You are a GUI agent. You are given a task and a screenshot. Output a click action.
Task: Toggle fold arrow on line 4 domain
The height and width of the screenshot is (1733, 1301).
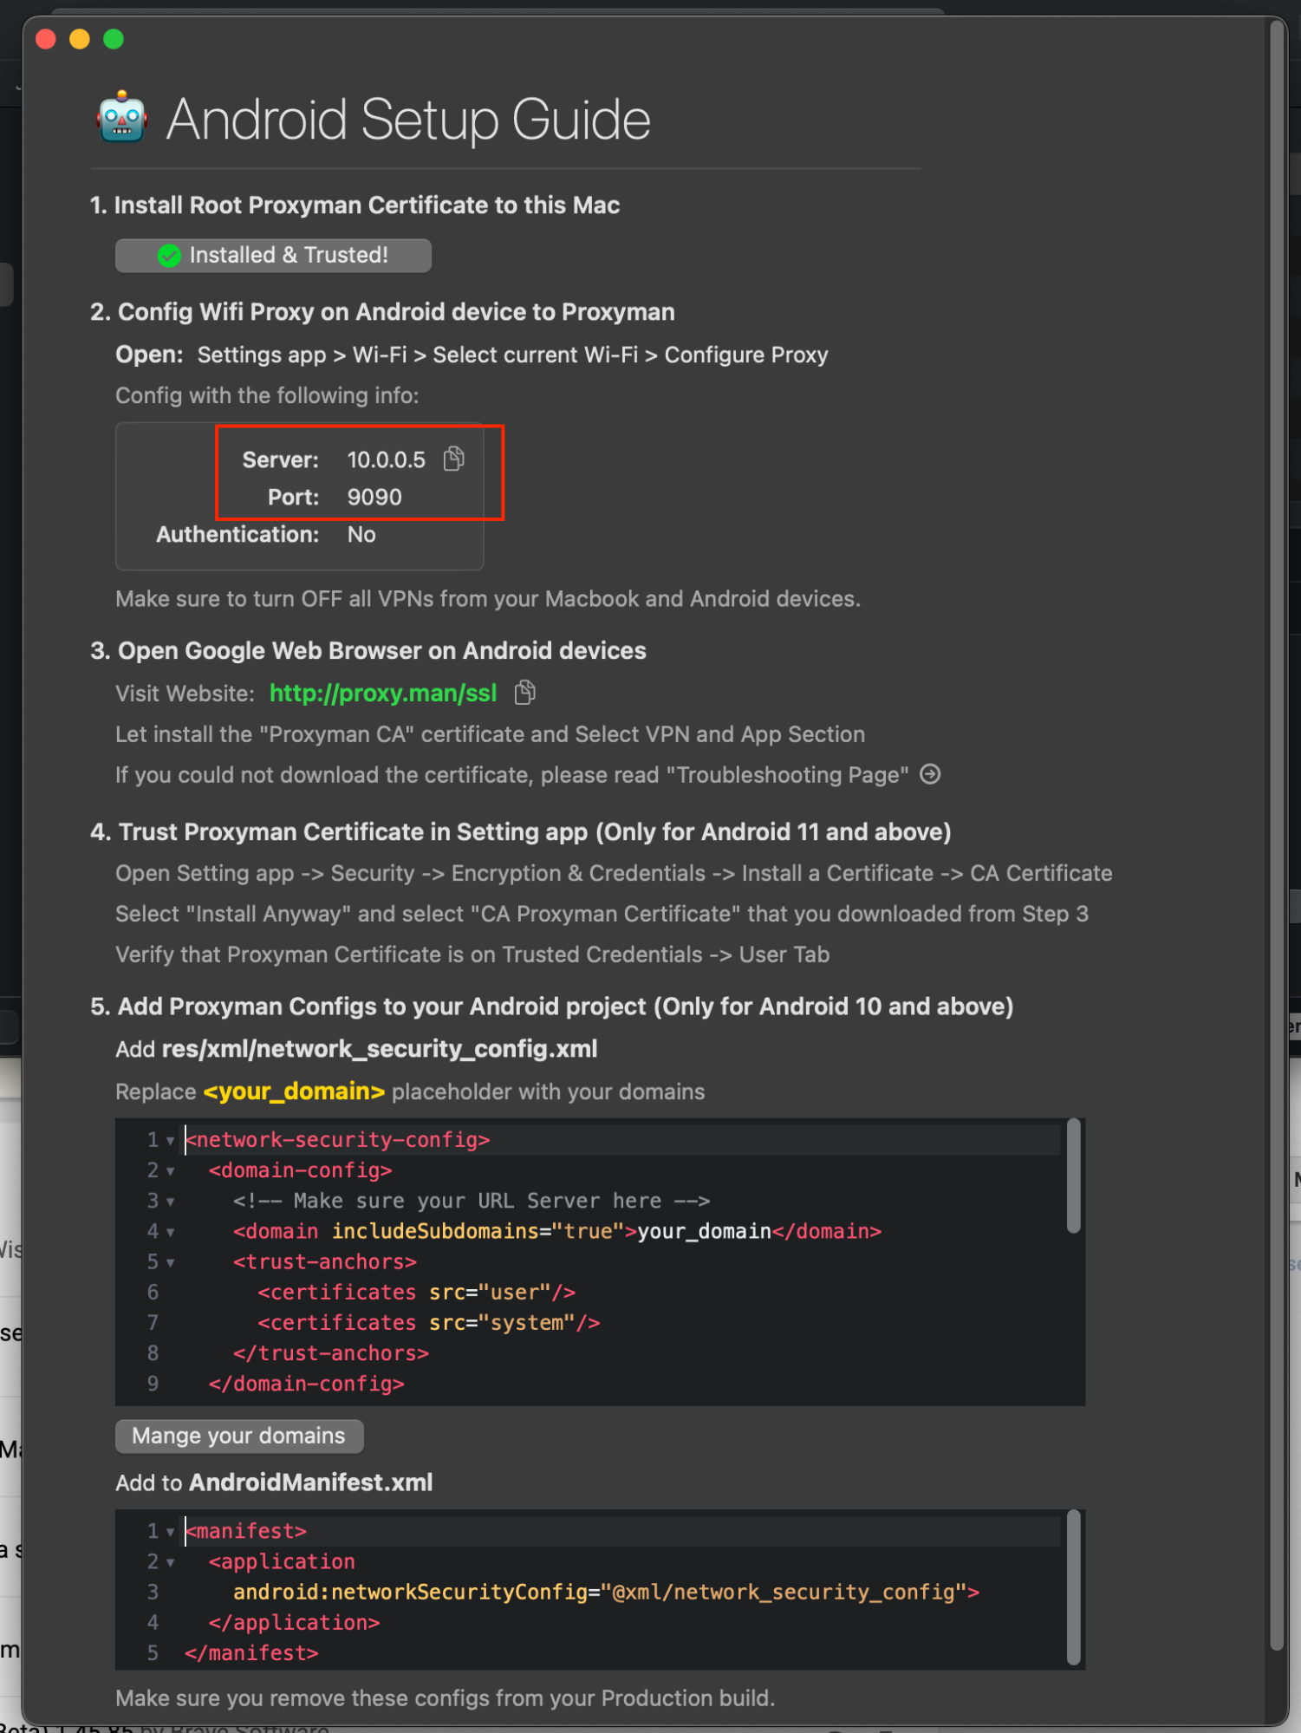171,1232
